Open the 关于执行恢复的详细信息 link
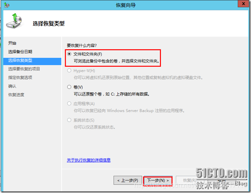This screenshot has height=193, width=251. click(x=89, y=160)
